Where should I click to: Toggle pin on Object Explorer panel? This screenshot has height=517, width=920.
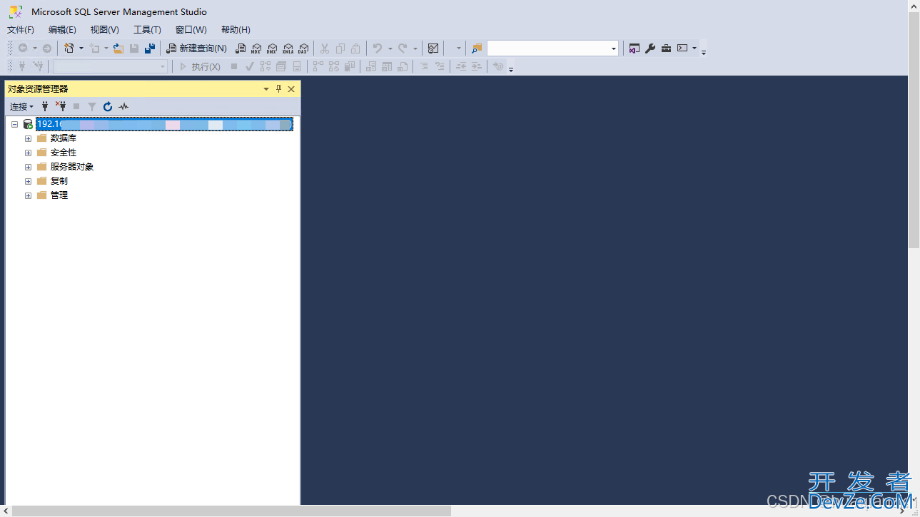tap(279, 89)
